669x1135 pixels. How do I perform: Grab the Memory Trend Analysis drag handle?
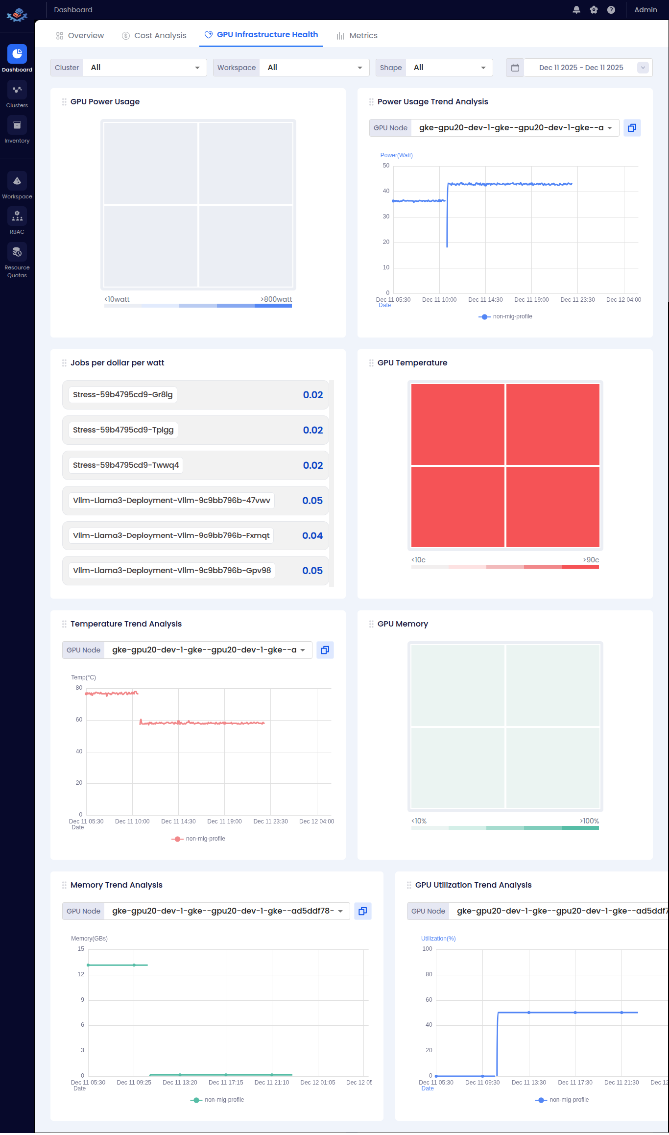[64, 885]
